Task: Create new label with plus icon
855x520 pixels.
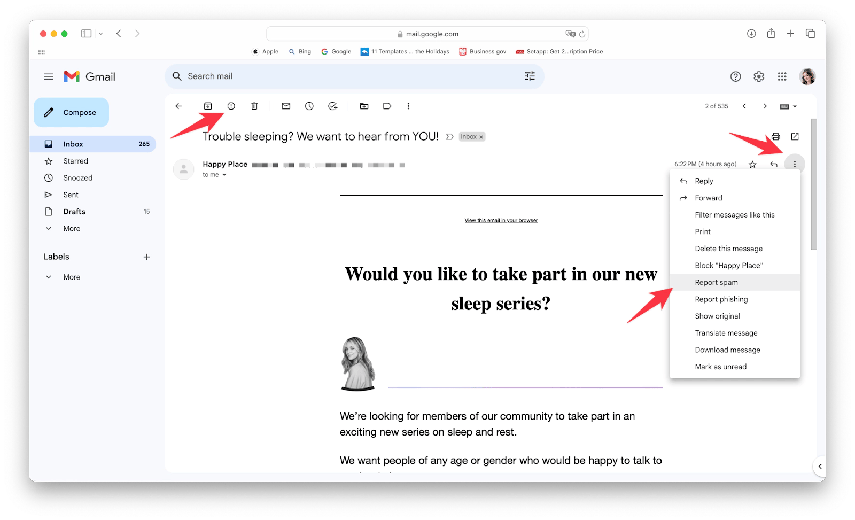Action: pos(146,257)
